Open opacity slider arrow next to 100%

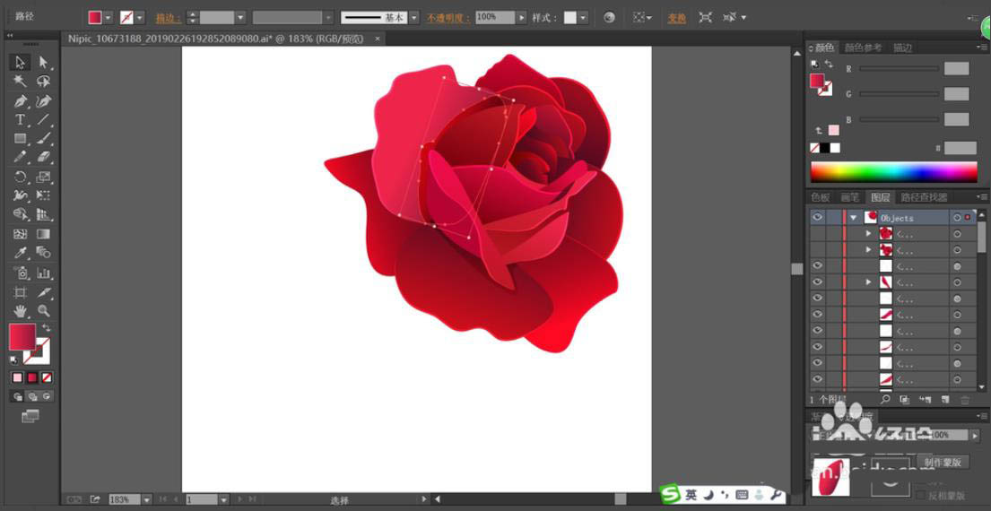point(521,18)
